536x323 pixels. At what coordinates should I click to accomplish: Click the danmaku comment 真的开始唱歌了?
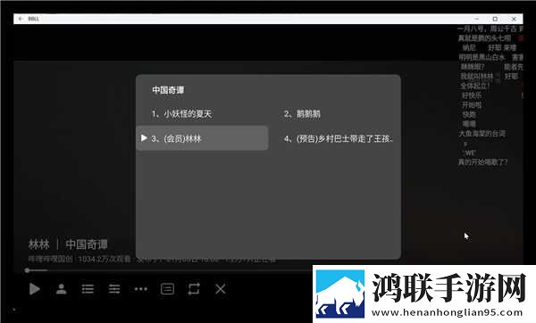pyautogui.click(x=483, y=162)
